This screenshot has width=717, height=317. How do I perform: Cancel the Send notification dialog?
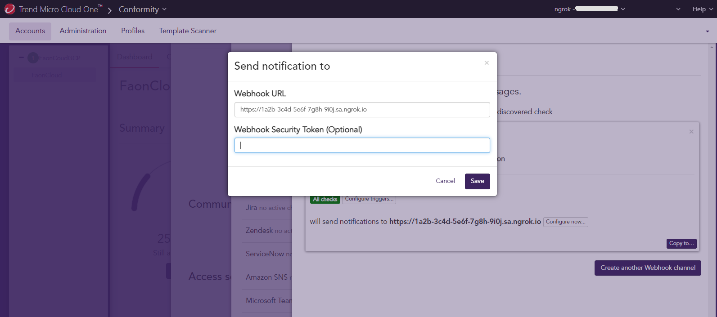coord(445,181)
